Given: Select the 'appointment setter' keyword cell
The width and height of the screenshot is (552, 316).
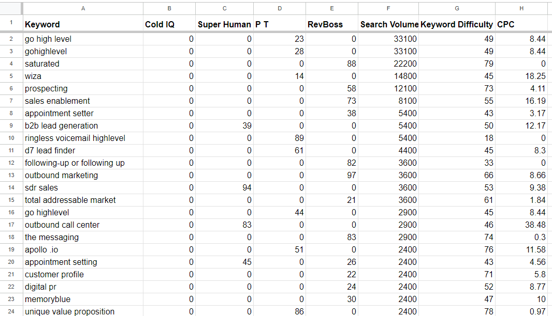Looking at the screenshot, I should coord(83,114).
